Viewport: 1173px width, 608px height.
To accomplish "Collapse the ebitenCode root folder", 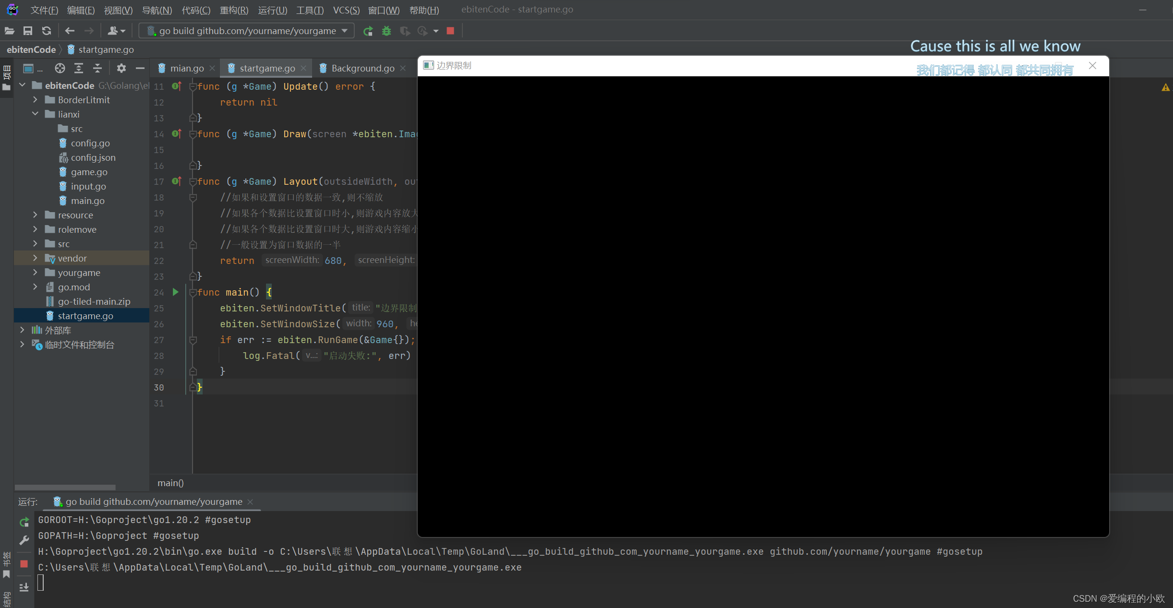I will click(23, 85).
